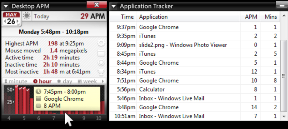
Task: Click the Mouse moved 1.4 megapixels value
Action: (x=68, y=51)
